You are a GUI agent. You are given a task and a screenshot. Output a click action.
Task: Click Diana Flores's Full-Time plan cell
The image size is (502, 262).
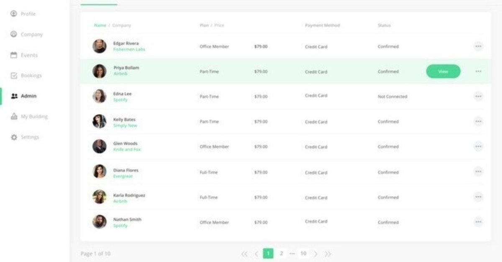[209, 172]
